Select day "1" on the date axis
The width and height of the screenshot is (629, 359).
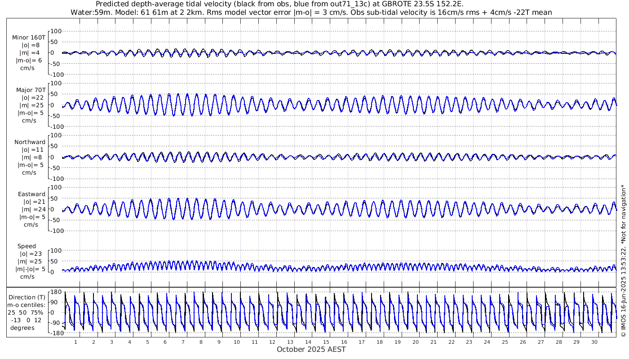pos(75,342)
